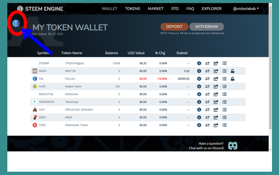This screenshot has width=279, height=175.
Task: Open info for the MEEP token
Action: 199,117
